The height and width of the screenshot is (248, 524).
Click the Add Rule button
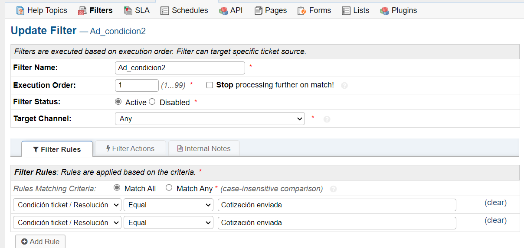click(40, 242)
